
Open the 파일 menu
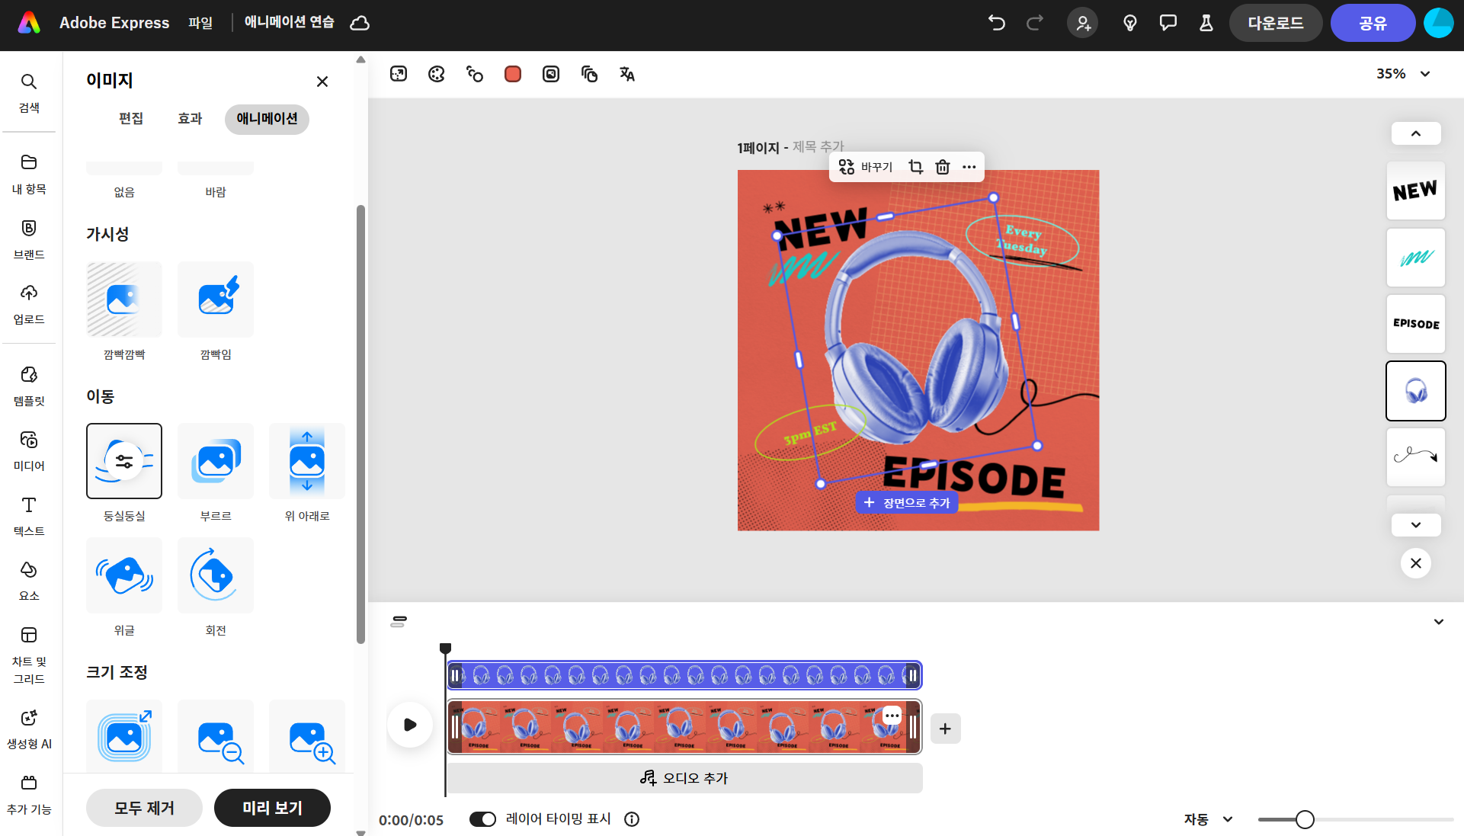[x=200, y=23]
